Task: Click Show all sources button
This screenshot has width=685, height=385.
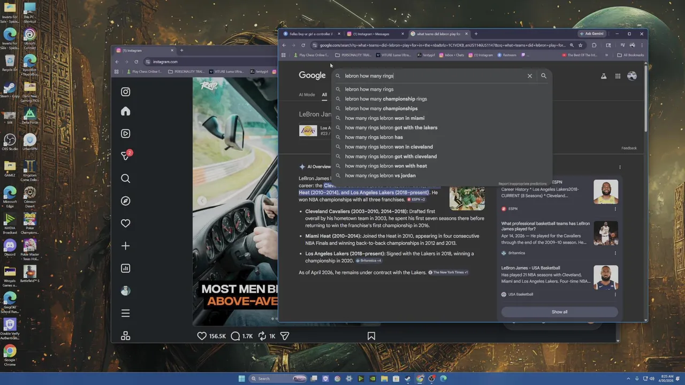Action: tap(559, 312)
